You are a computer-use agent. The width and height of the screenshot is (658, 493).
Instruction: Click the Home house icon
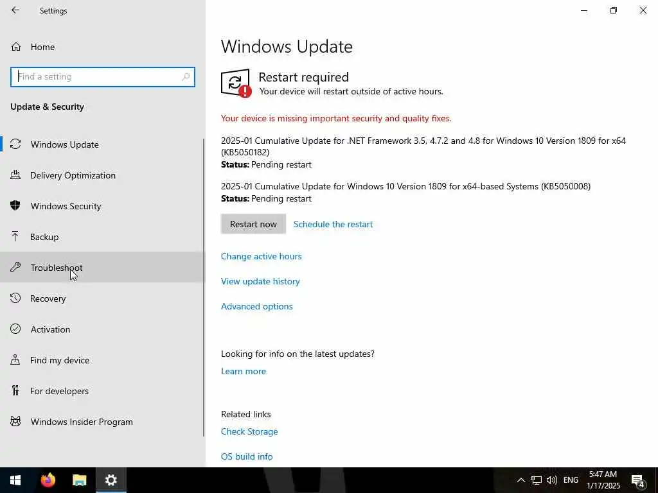[16, 46]
